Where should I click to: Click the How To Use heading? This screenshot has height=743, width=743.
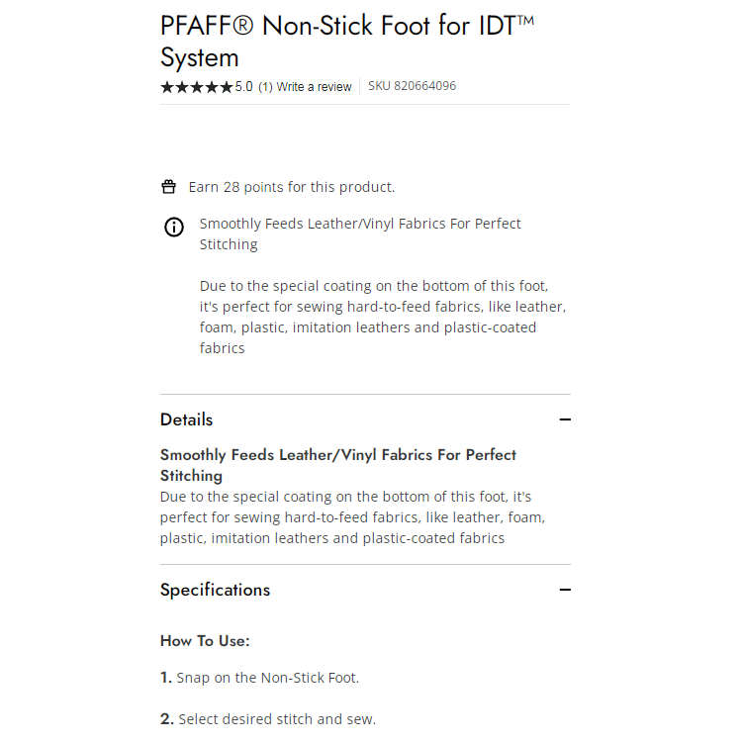point(205,641)
